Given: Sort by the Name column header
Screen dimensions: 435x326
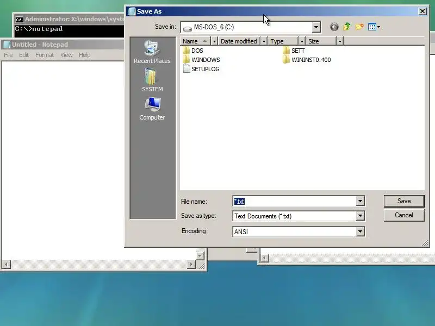Looking at the screenshot, I should pos(196,41).
